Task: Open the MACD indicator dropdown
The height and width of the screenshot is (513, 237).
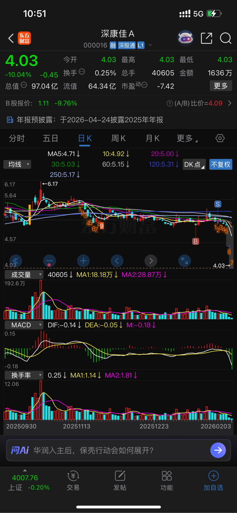Action: point(24,325)
